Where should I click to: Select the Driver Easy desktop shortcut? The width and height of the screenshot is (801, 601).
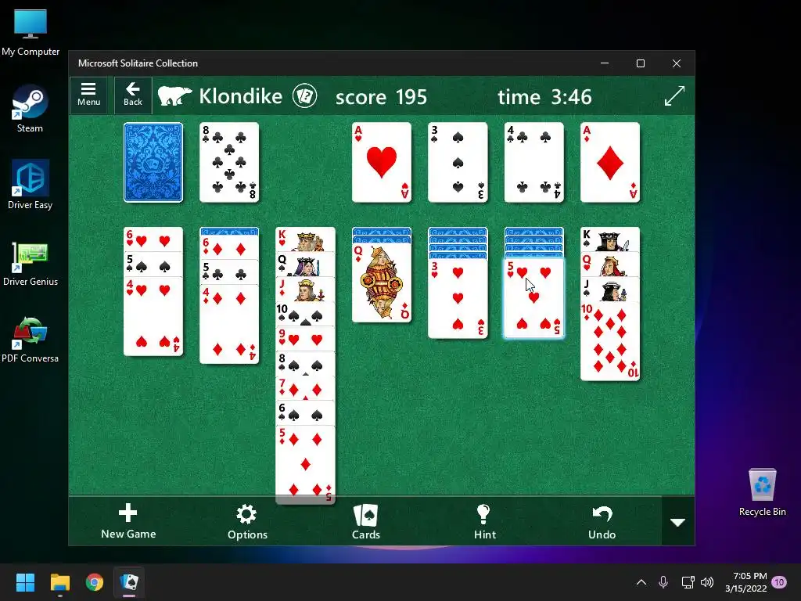click(x=31, y=185)
